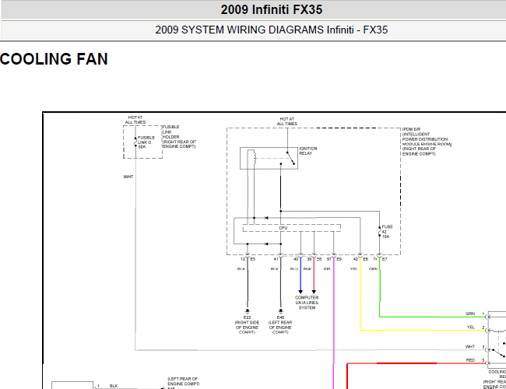Screen dimensions: 506x389
Task: Click the "IPDM E/R" module description
Action: [x=427, y=142]
